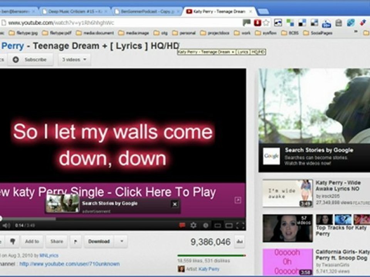The width and height of the screenshot is (370, 277).
Task: Open the Top Tracks for Katy Perry playlist thumbnail
Action: 288,228
